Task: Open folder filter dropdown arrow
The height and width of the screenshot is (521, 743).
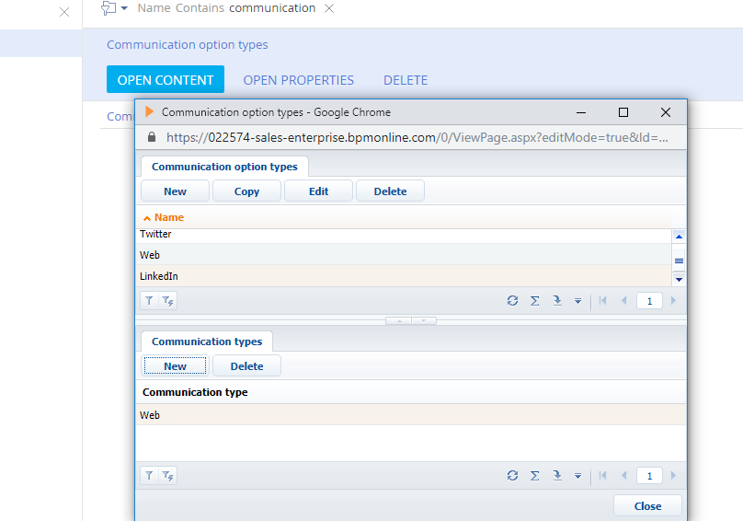Action: [124, 8]
